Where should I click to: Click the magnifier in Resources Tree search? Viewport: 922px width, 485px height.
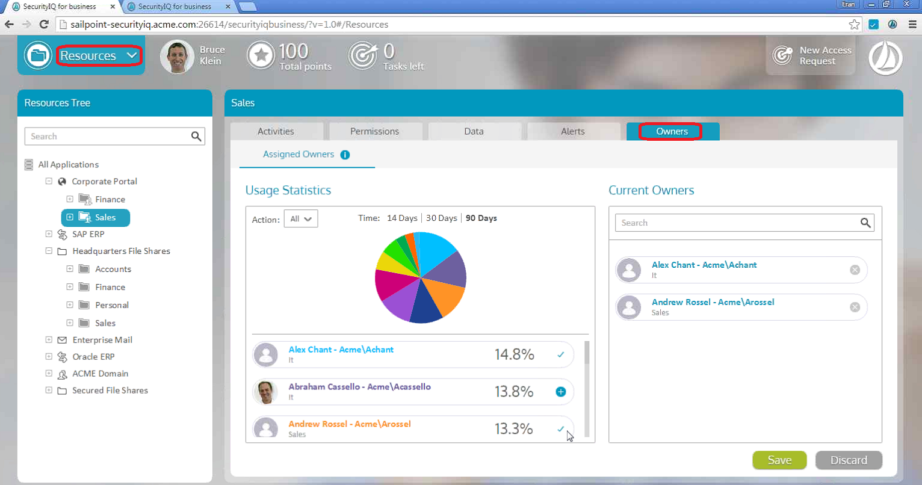pyautogui.click(x=196, y=137)
